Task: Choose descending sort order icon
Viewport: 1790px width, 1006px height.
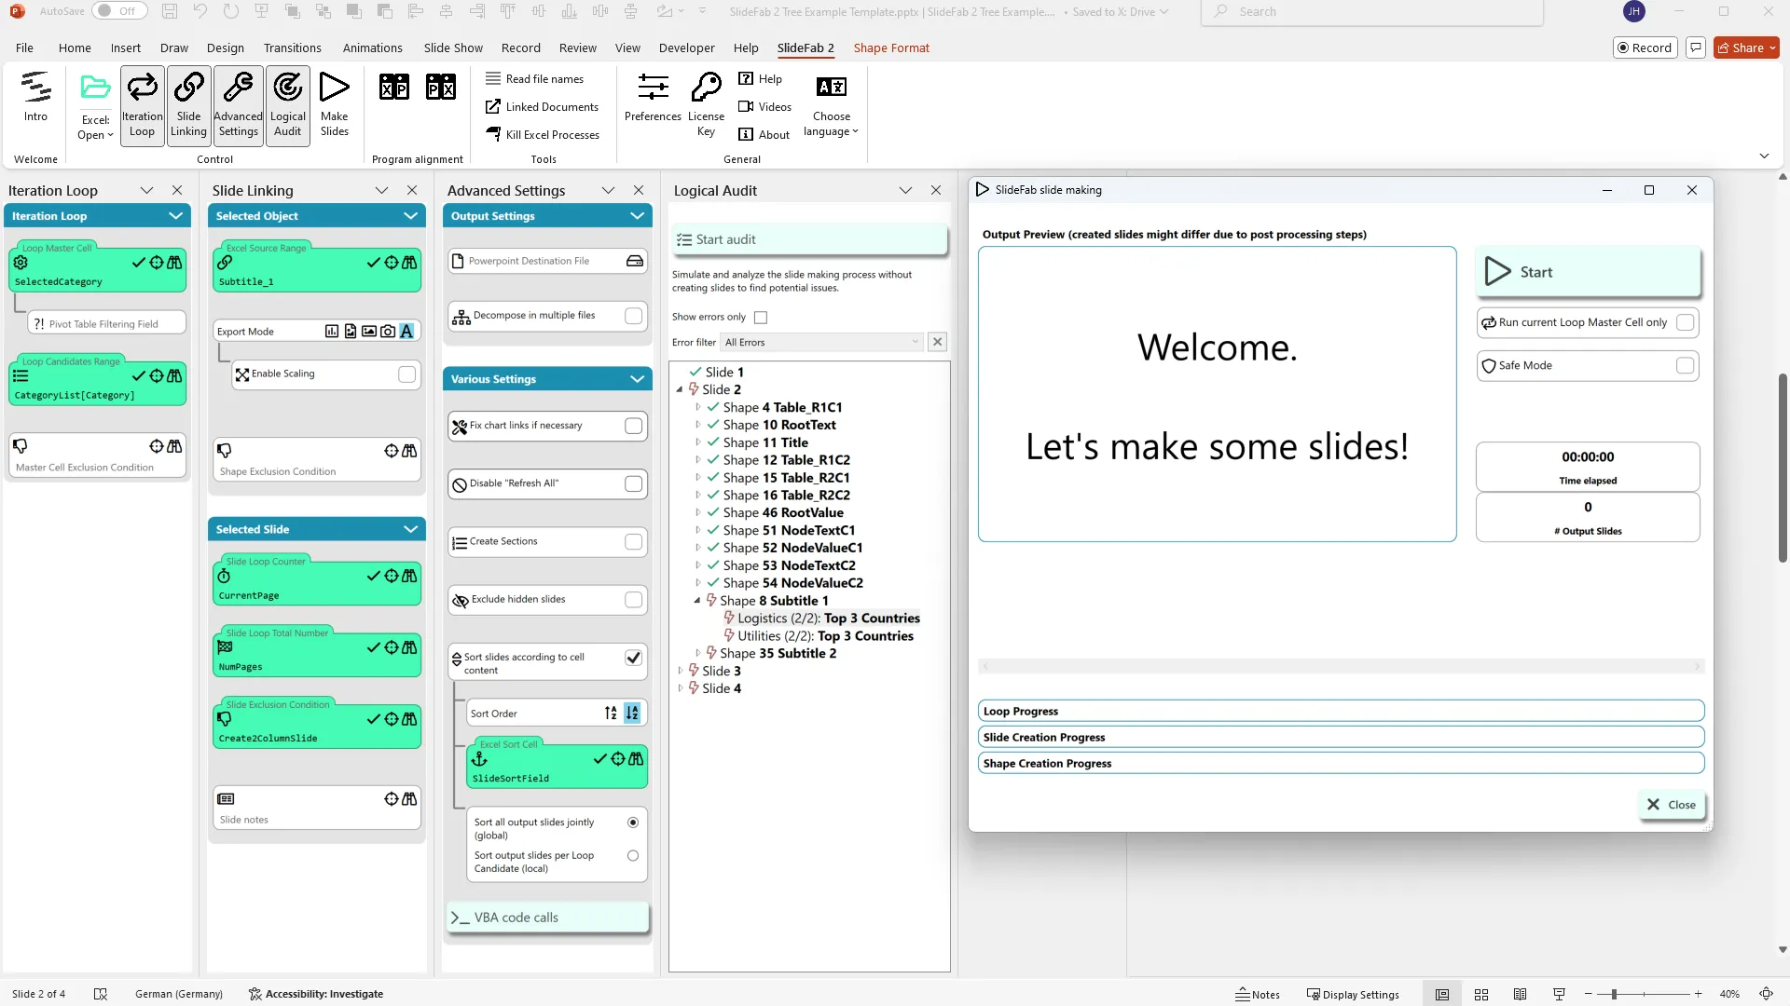Action: tap(632, 714)
